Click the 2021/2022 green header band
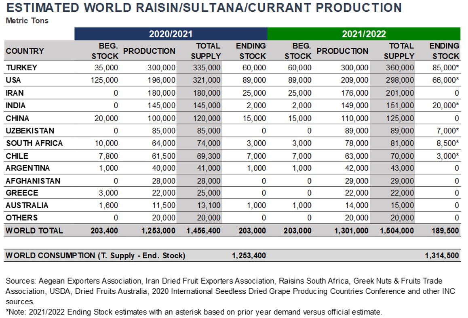 pyautogui.click(x=364, y=34)
